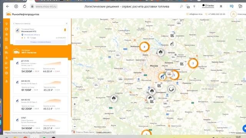
Task: Open the calendar icon in orange sidebar
Action: click(x=7, y=39)
